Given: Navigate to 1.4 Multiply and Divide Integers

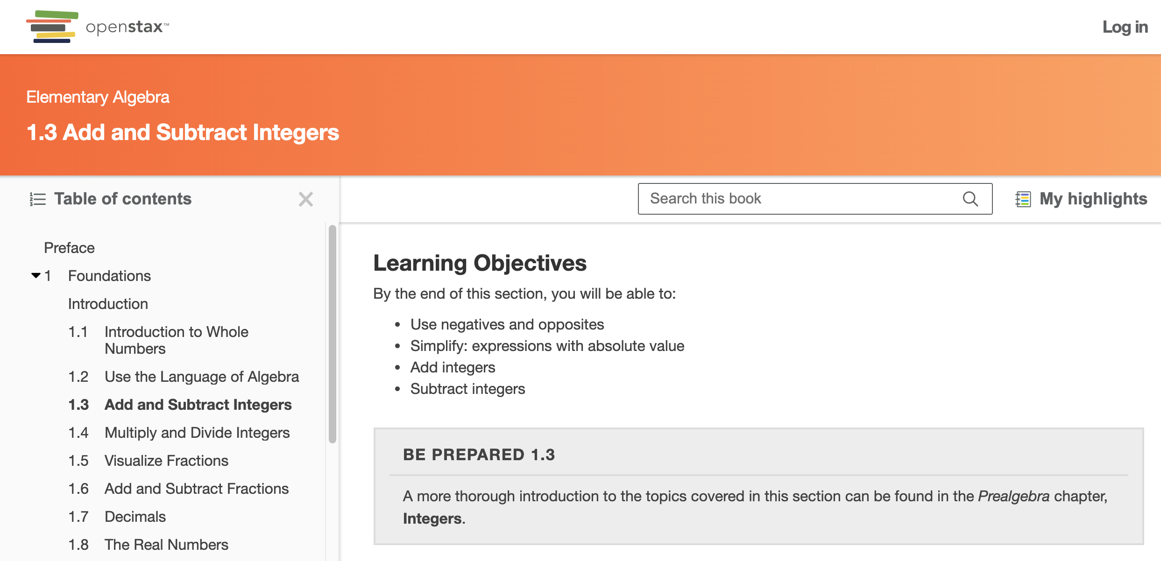Looking at the screenshot, I should 197,433.
